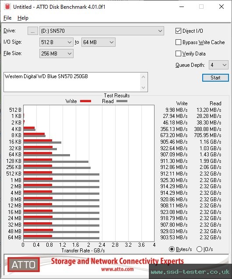Close the ATTO Disk Benchmark window
Viewport: 232px width, 279px height.
click(221, 7)
